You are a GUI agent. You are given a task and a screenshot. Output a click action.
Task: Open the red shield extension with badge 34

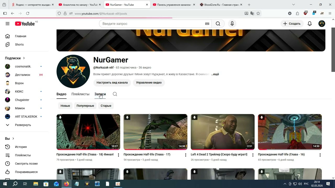(305, 13)
